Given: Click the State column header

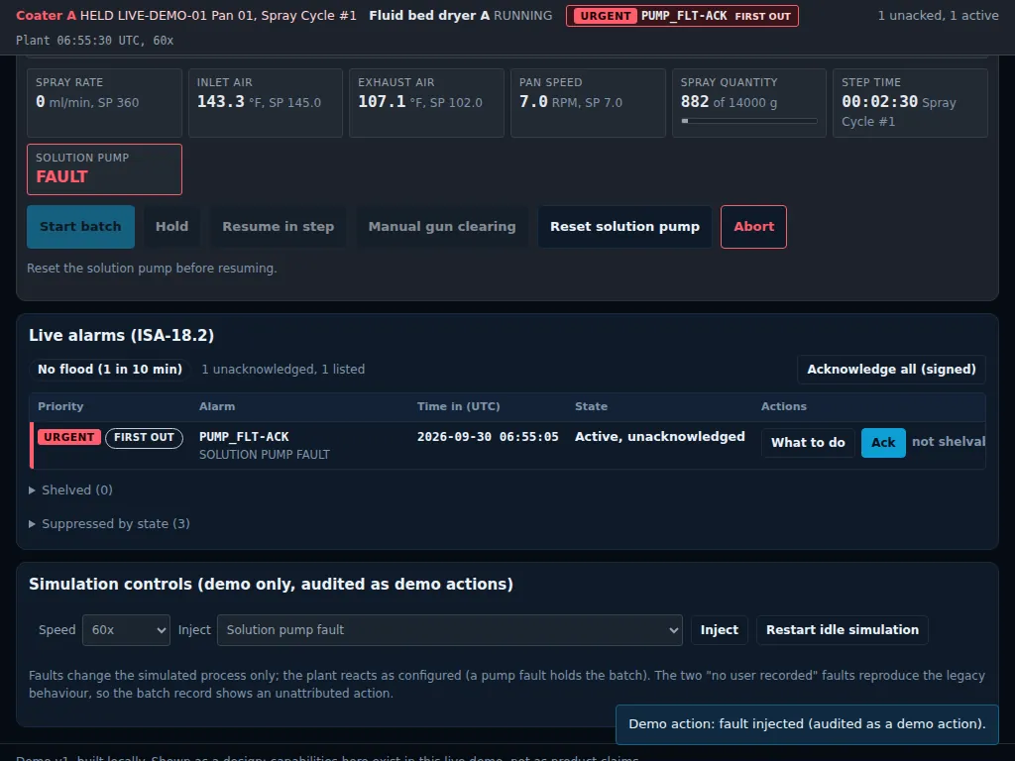Looking at the screenshot, I should coord(591,406).
